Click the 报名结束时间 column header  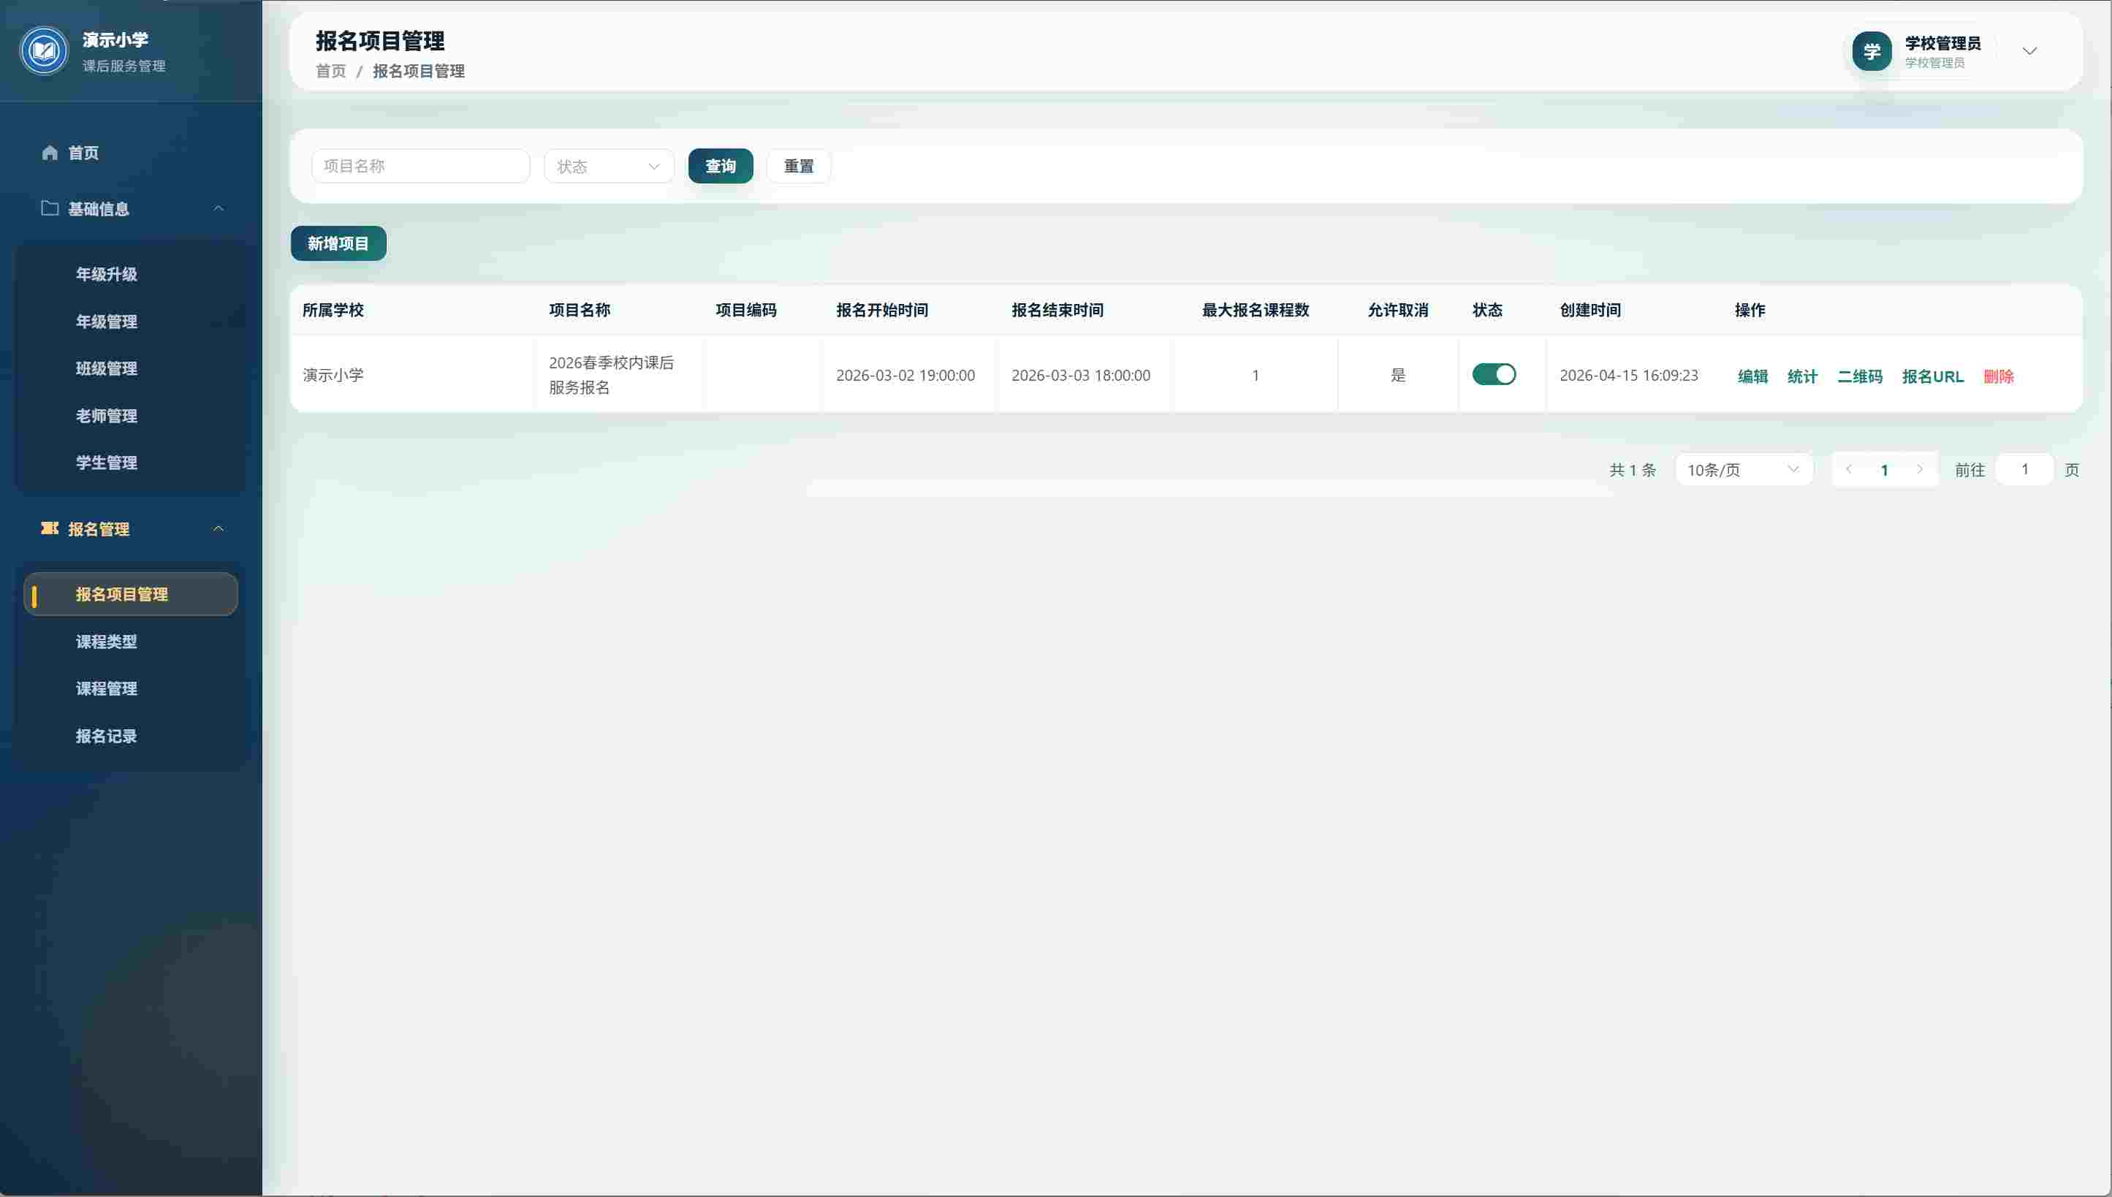[x=1057, y=310]
